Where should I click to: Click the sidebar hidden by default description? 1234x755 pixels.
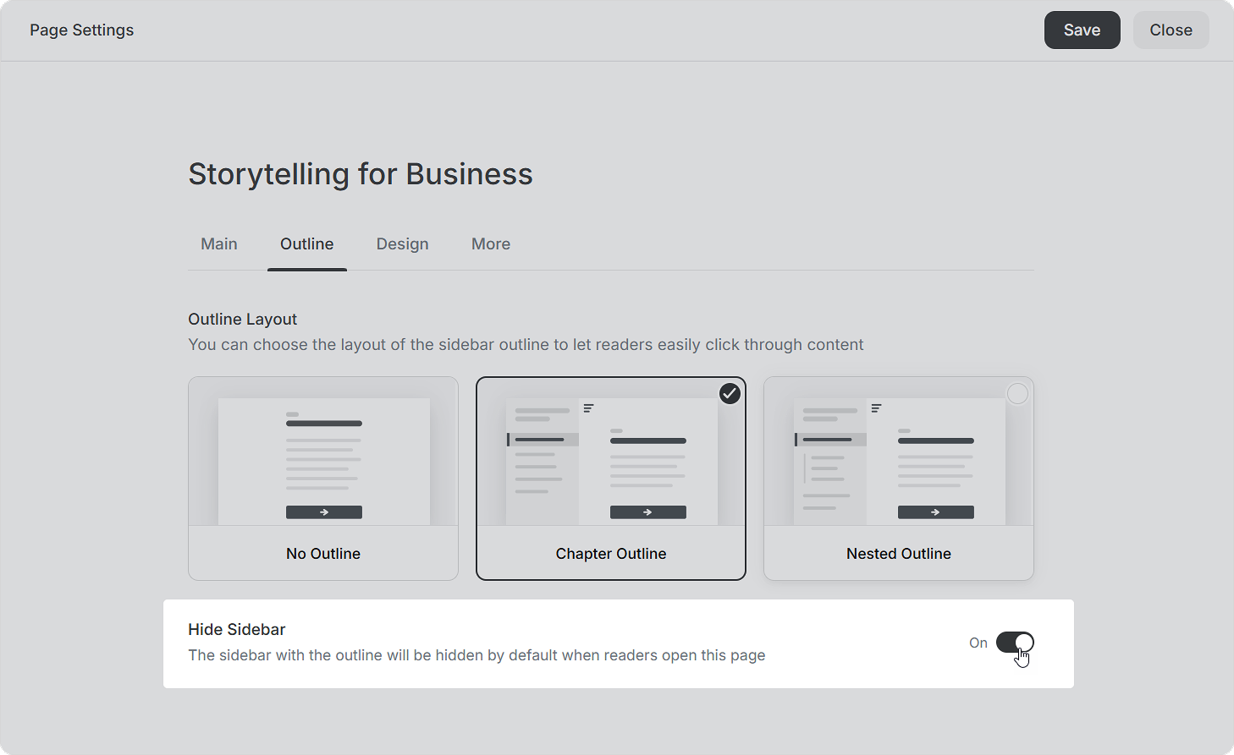pyautogui.click(x=477, y=655)
